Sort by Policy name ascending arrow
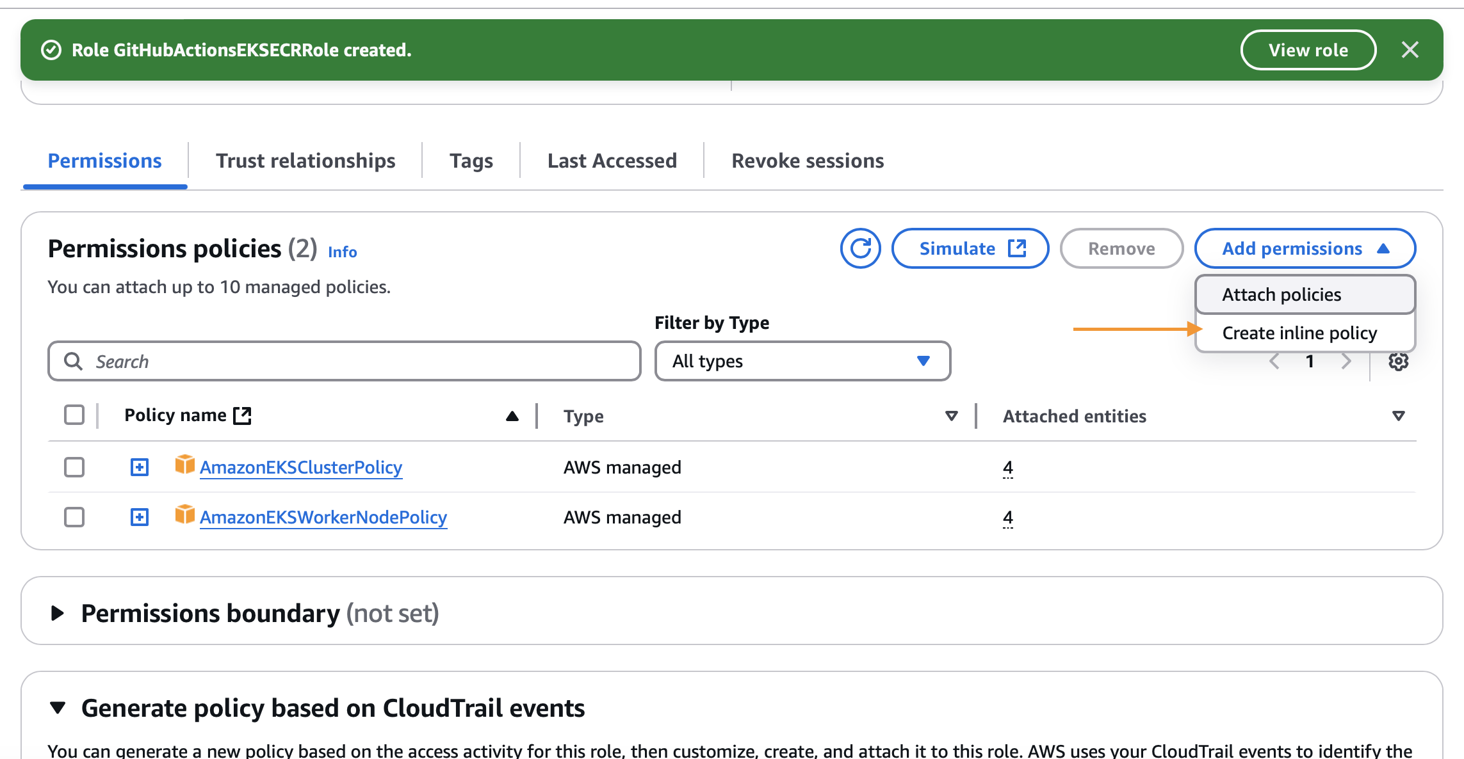Viewport: 1464px width, 759px height. pyautogui.click(x=512, y=417)
